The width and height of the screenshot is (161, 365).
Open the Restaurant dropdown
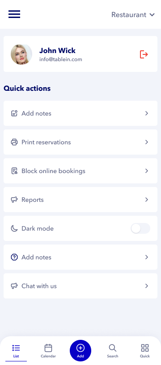[133, 15]
